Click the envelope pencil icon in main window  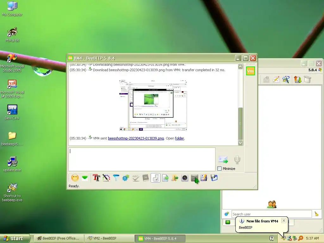(x=276, y=79)
